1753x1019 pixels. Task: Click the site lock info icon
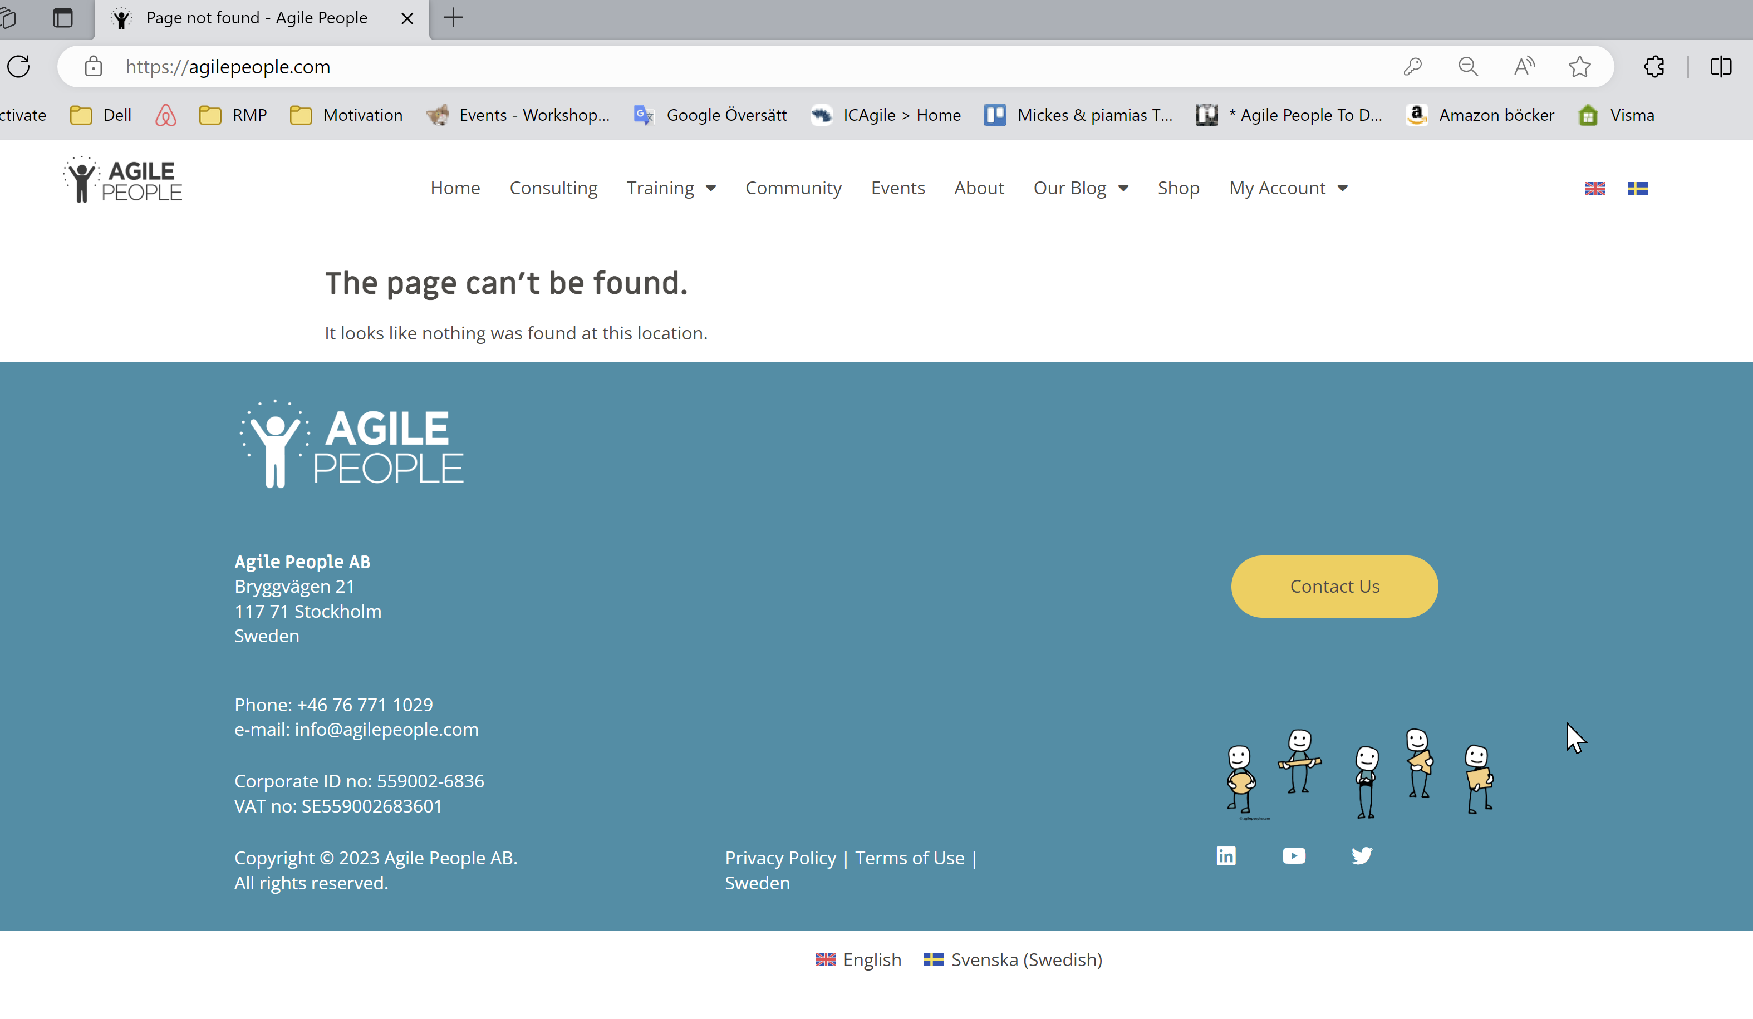(x=93, y=67)
